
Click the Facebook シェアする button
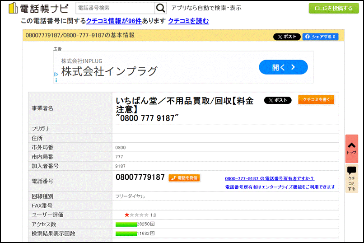[320, 37]
